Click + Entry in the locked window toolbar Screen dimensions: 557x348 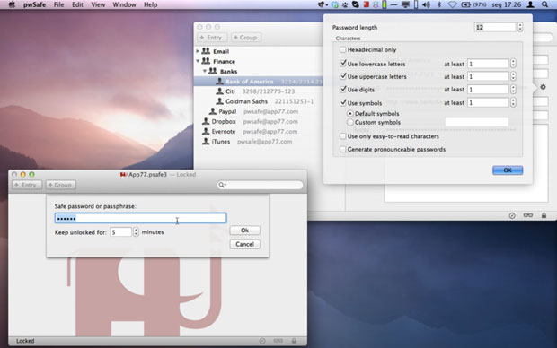pyautogui.click(x=27, y=185)
